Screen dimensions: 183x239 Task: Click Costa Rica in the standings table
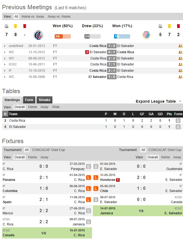[x=17, y=121]
